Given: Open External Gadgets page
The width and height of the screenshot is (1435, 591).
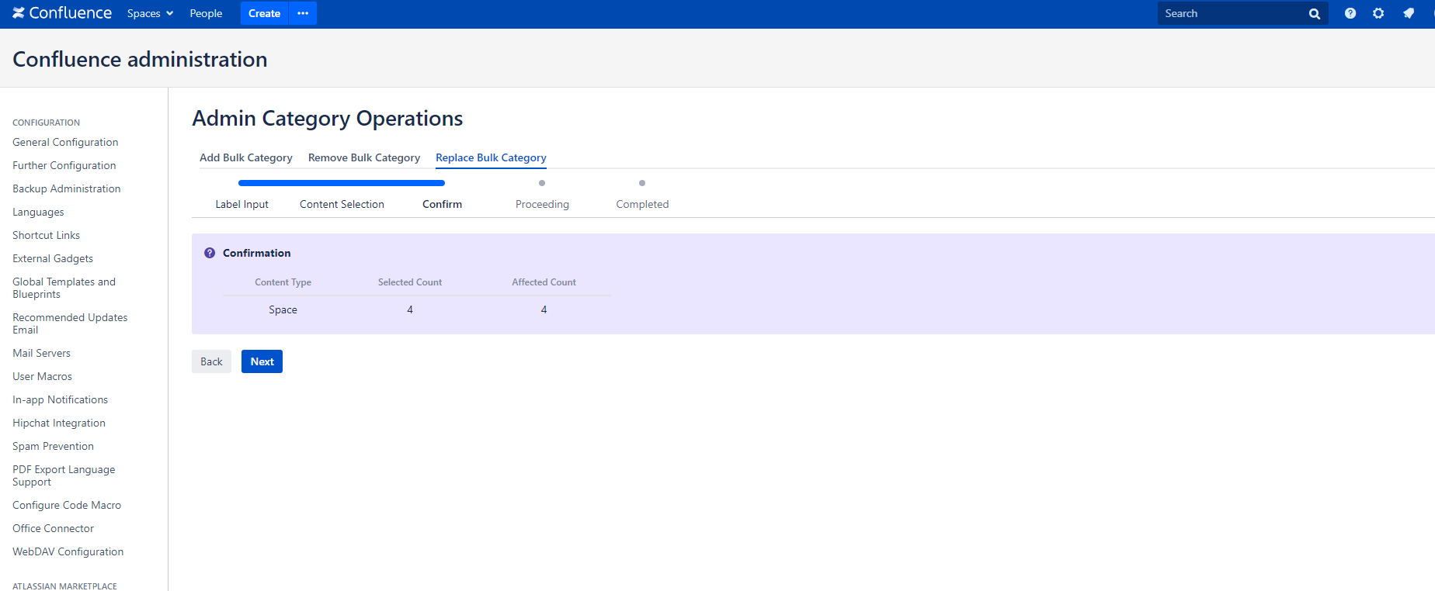Looking at the screenshot, I should (x=53, y=258).
